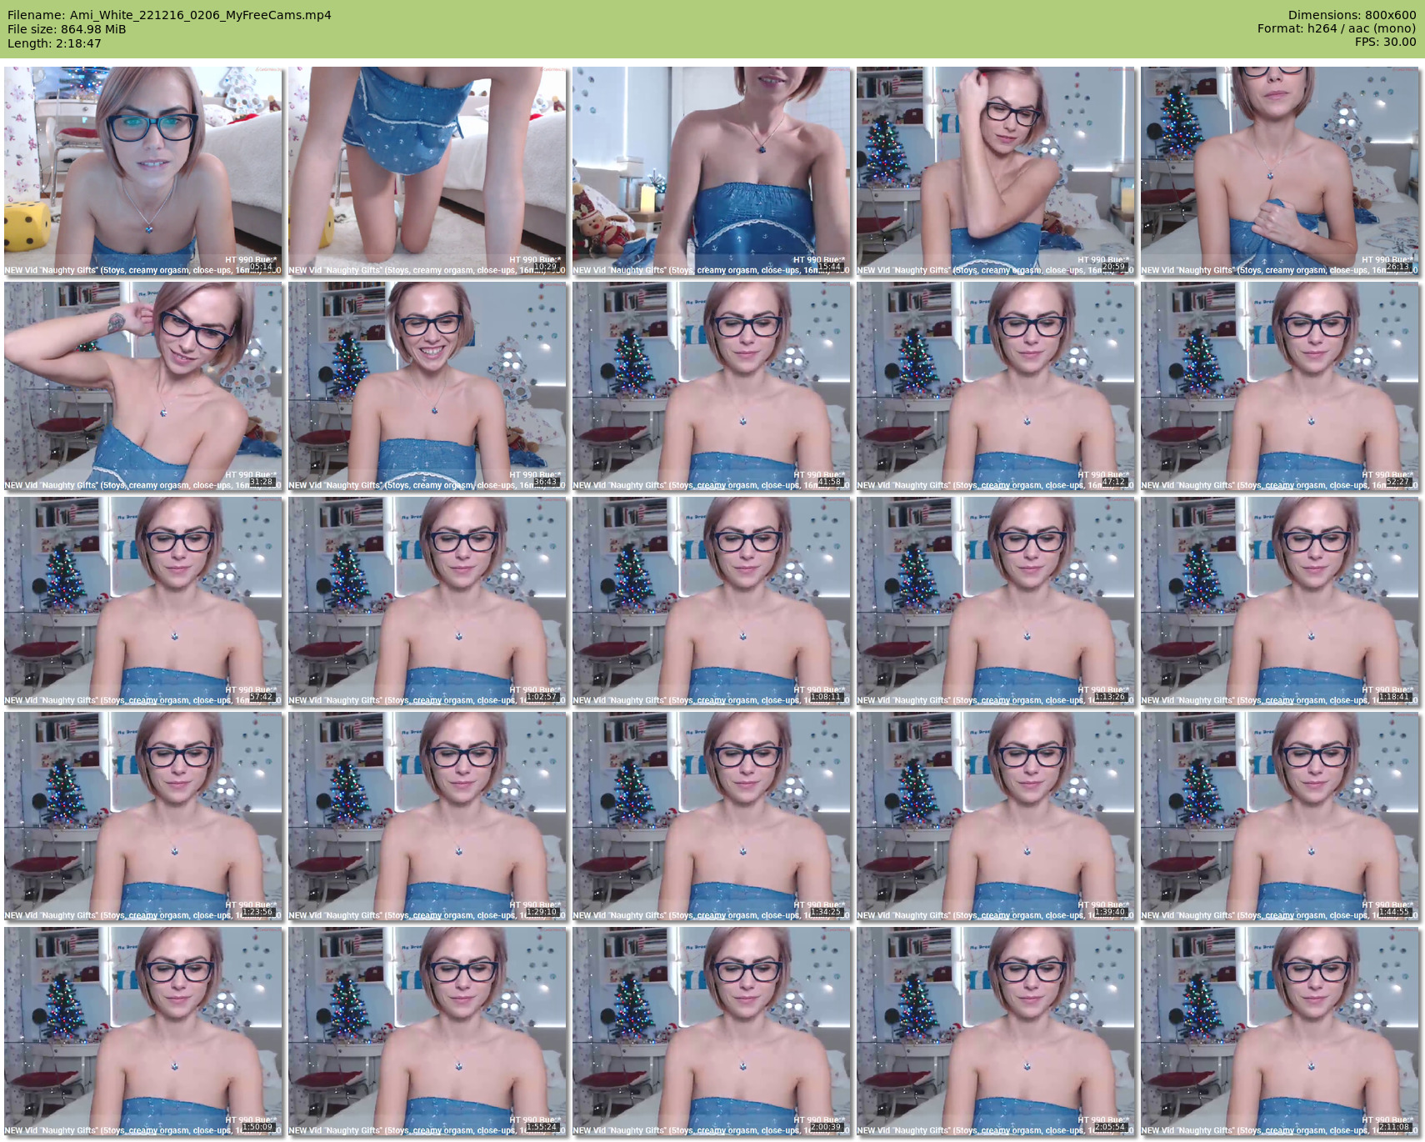Open the frame marked 57:42
Image resolution: width=1425 pixels, height=1142 pixels.
coord(143,602)
